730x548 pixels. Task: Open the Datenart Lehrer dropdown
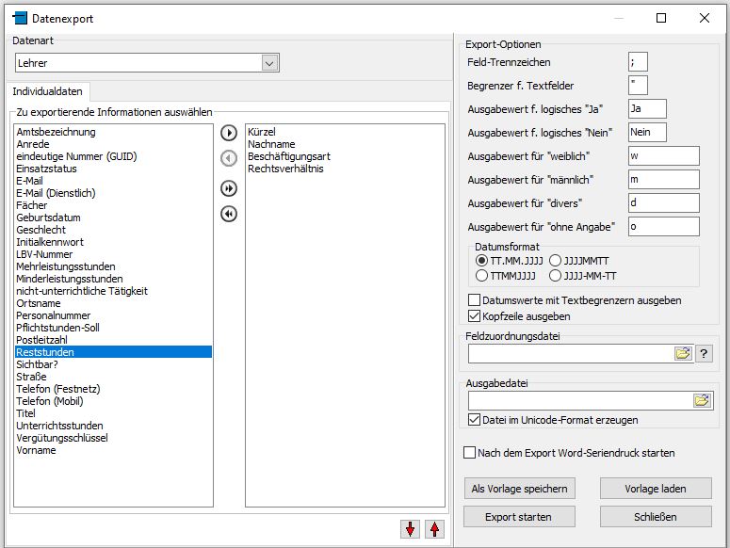[x=269, y=63]
